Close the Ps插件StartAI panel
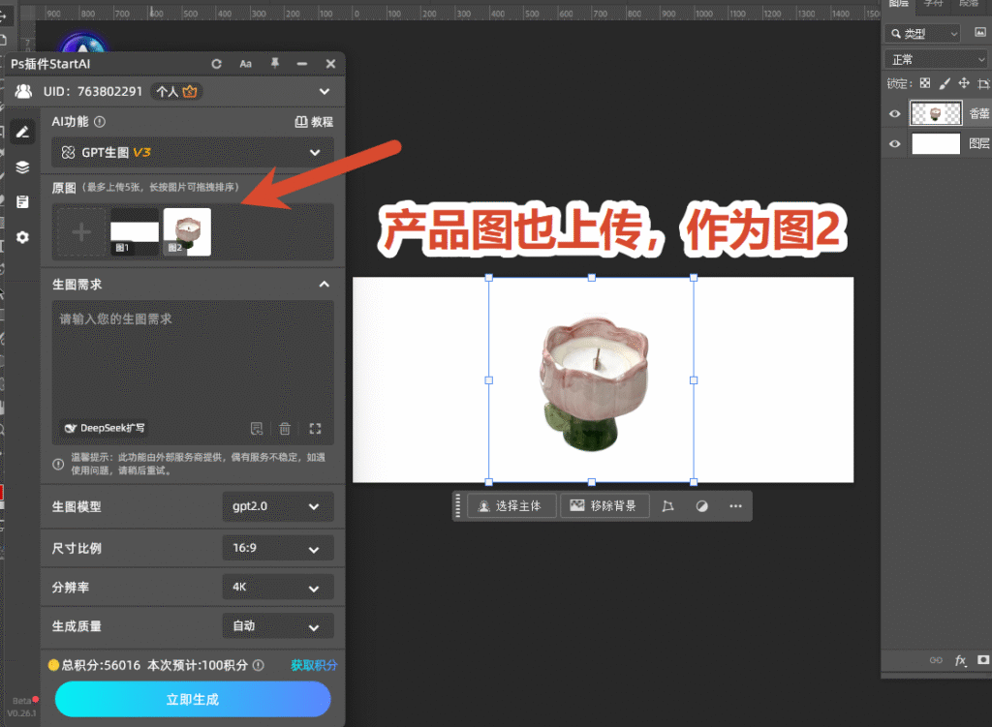Viewport: 992px width, 727px height. (x=330, y=64)
